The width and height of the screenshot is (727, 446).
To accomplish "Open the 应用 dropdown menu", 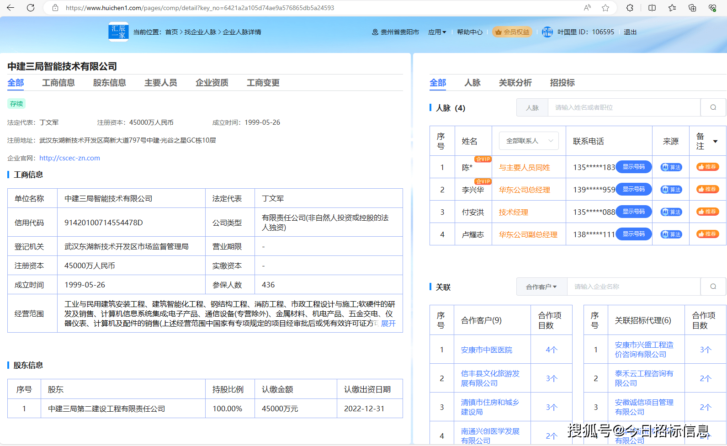I will click(437, 32).
